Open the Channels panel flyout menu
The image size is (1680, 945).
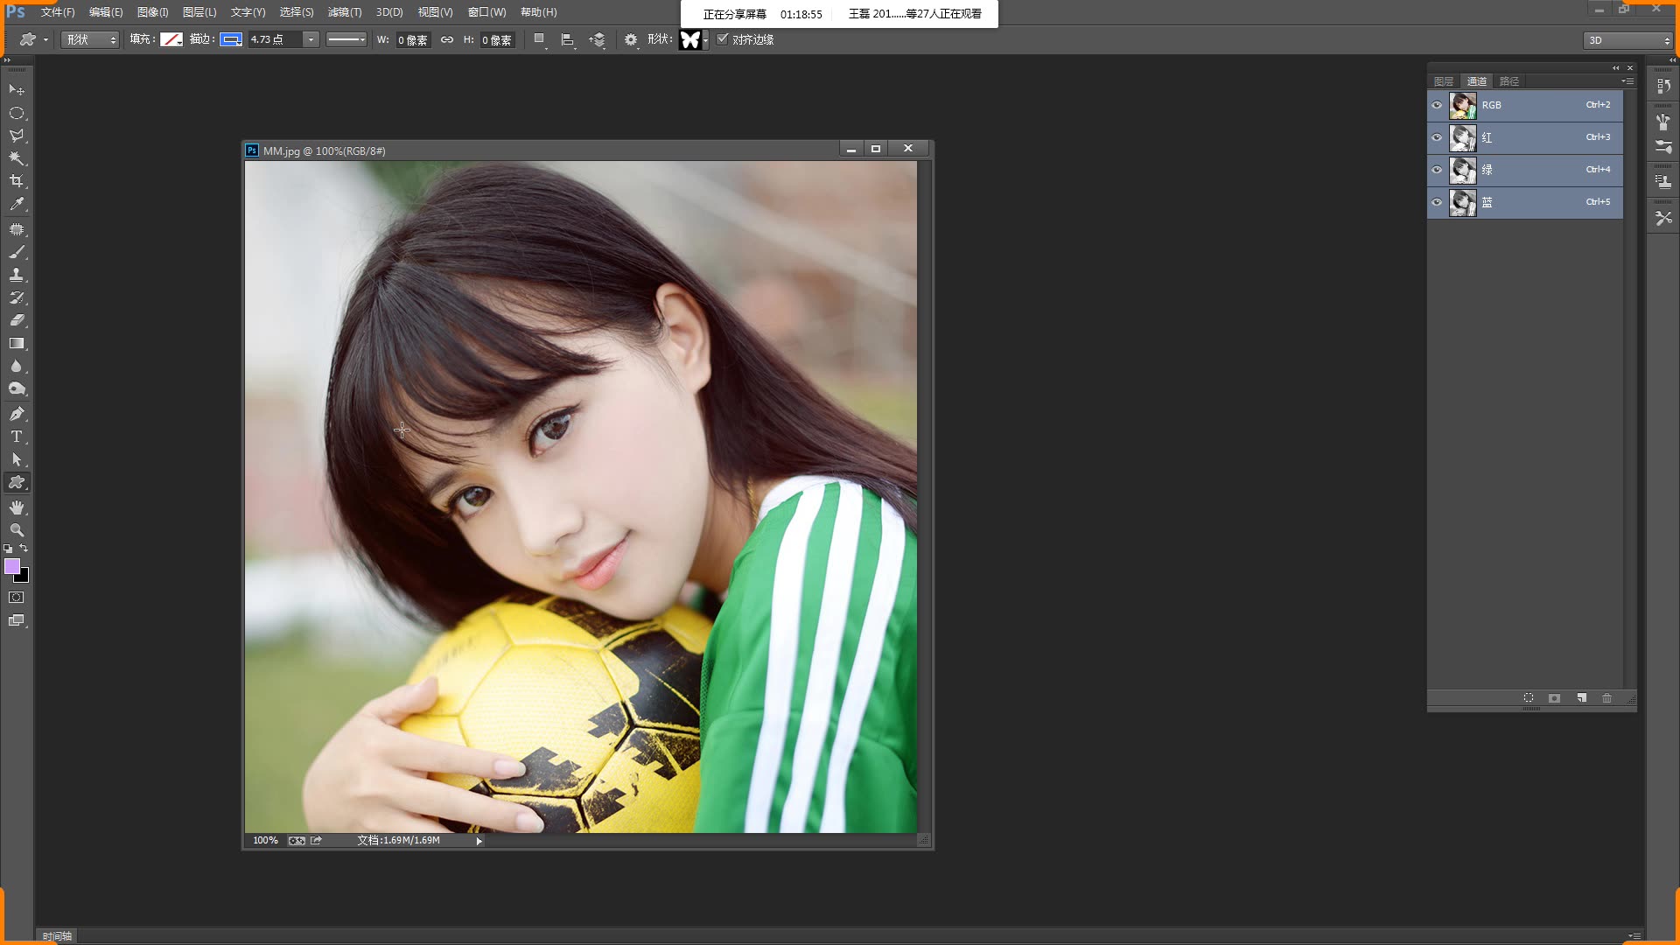coord(1627,80)
